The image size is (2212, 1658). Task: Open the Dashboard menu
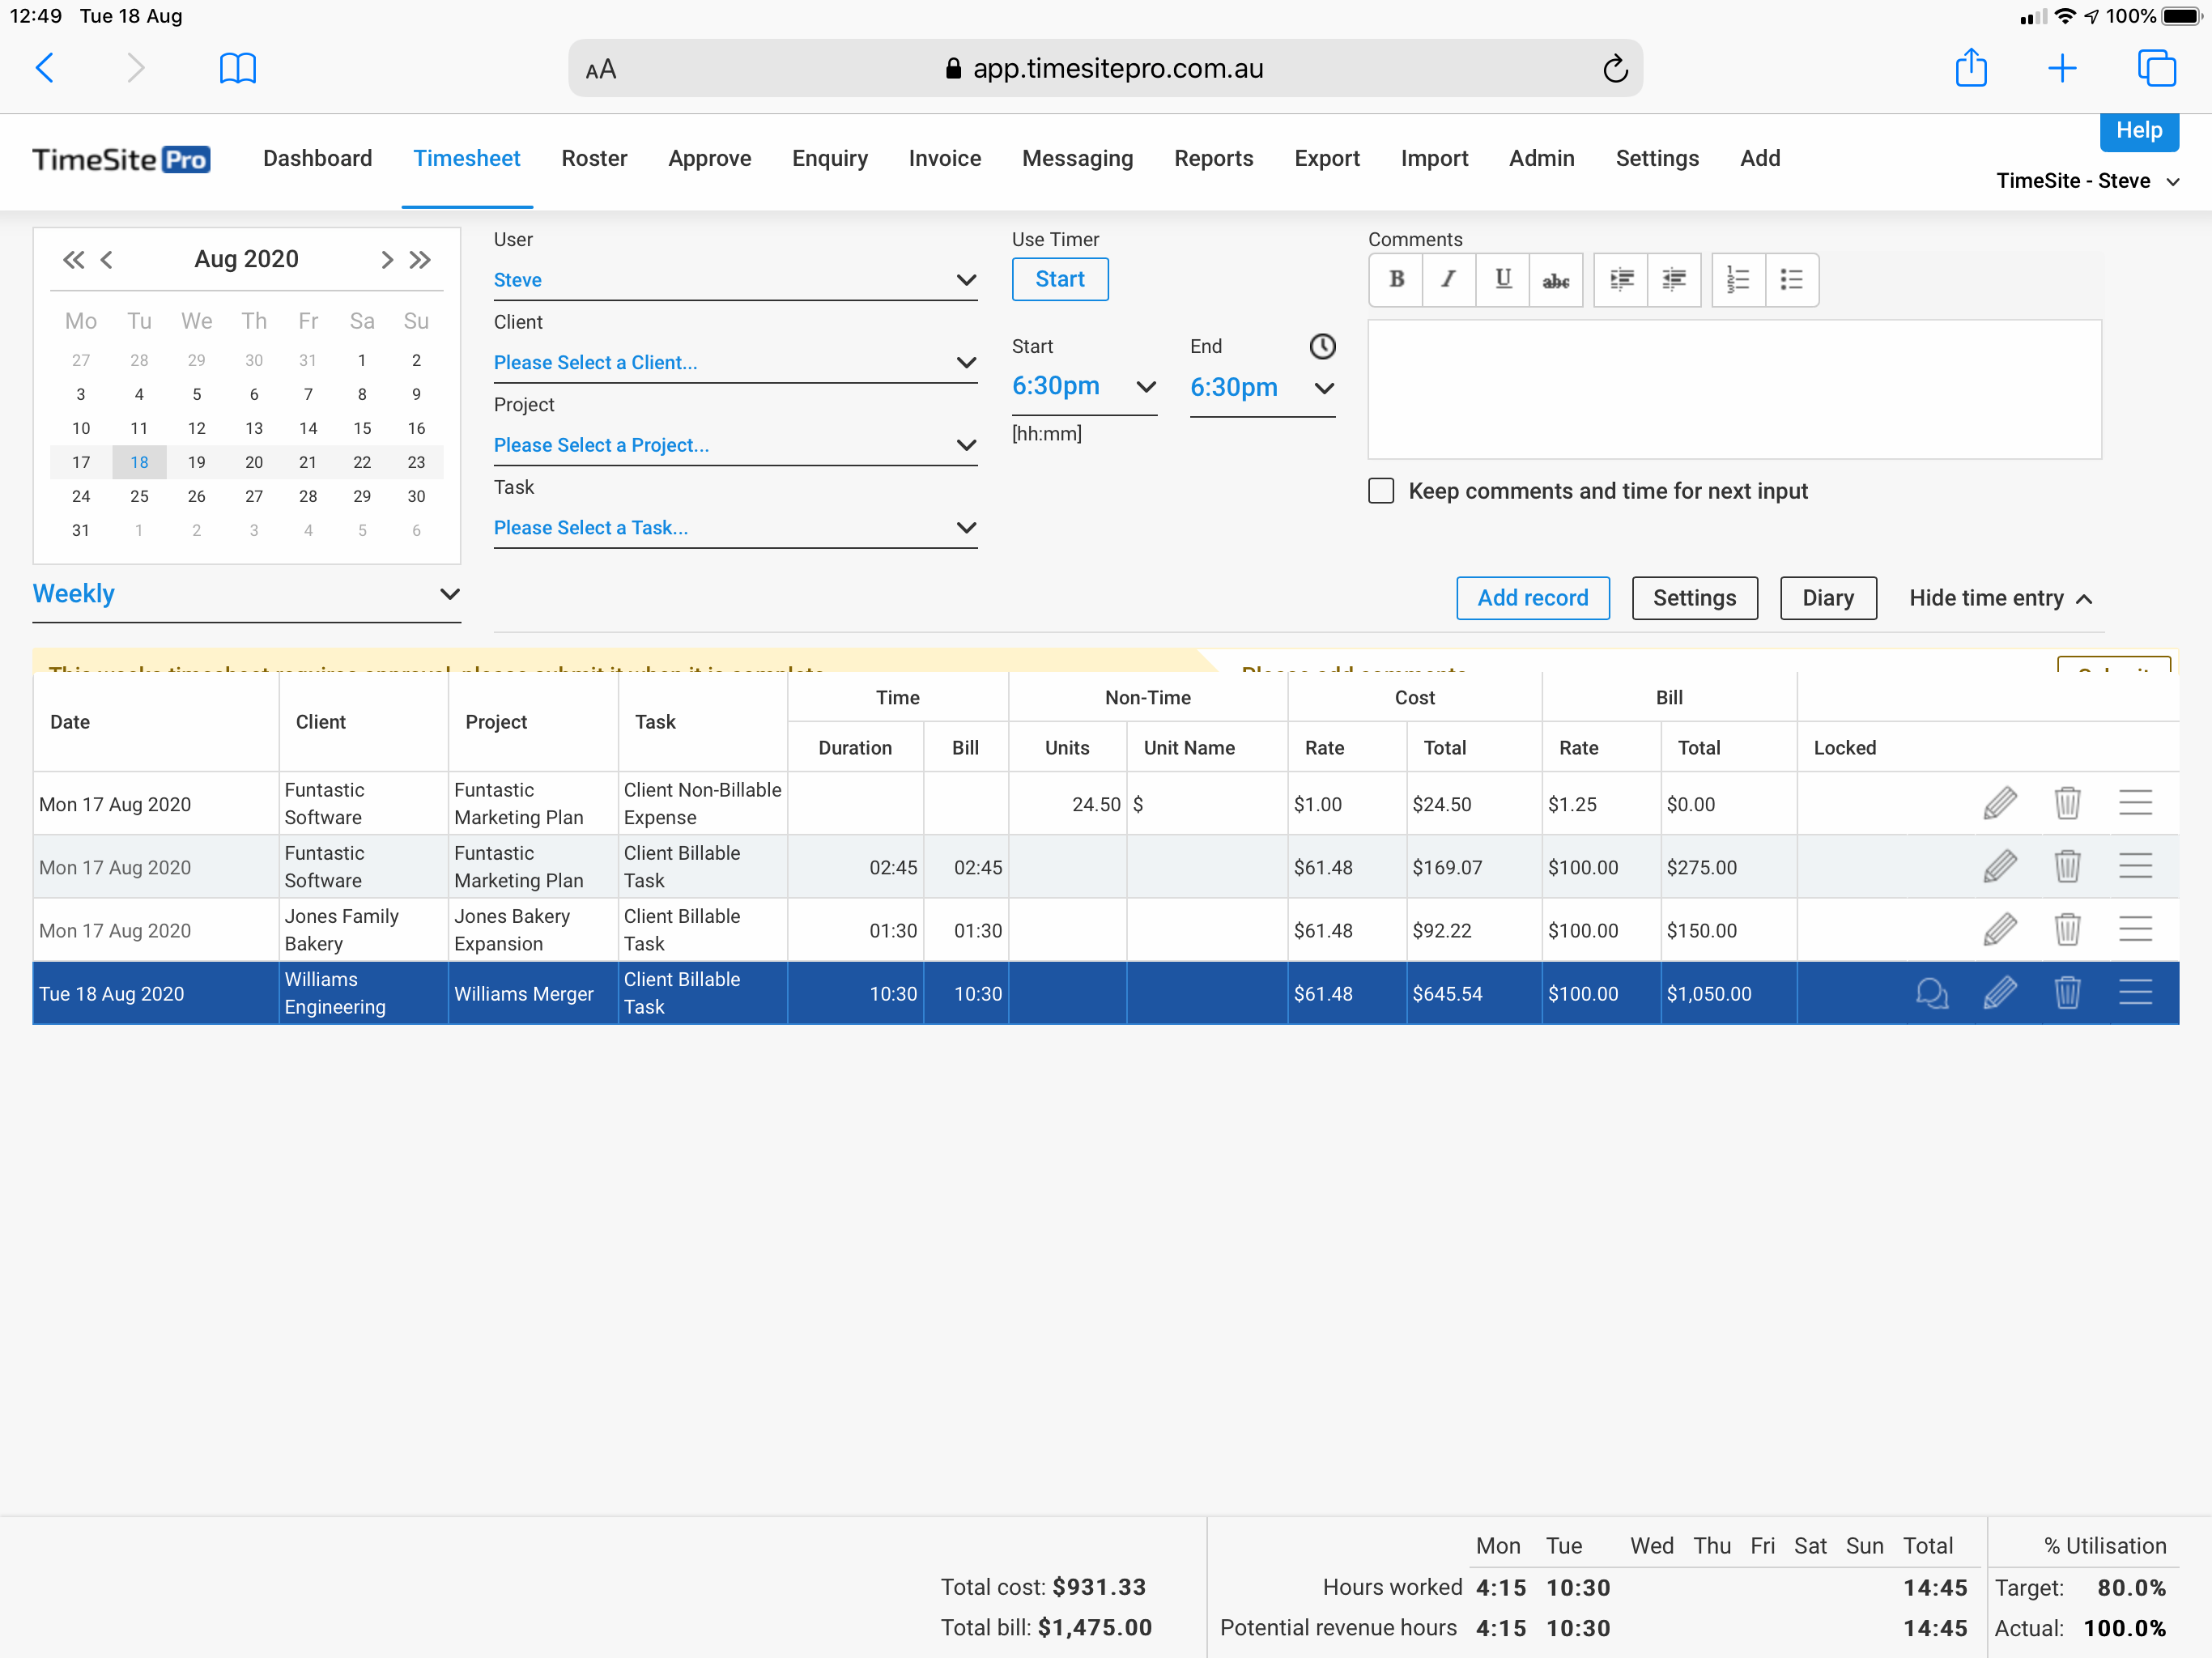(317, 158)
